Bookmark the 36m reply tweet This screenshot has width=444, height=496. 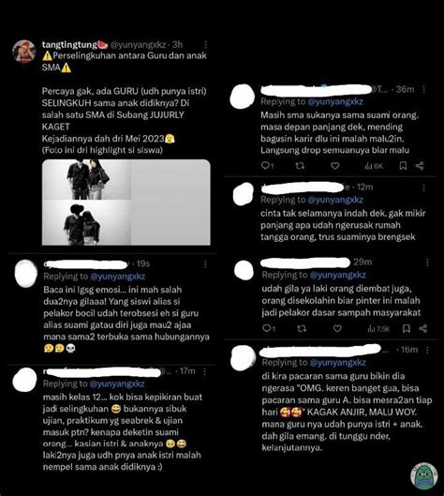[403, 165]
